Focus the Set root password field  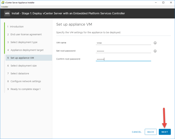[123, 51]
